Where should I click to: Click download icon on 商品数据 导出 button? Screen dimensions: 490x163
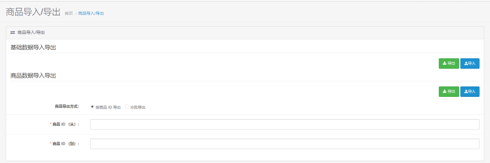pyautogui.click(x=444, y=91)
